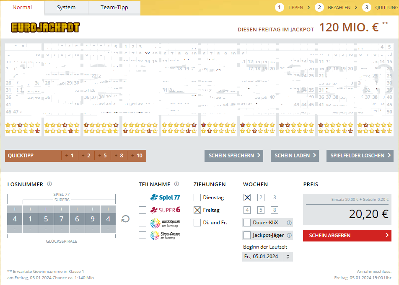This screenshot has width=399, height=285.
Task: Enable Spiel 77 participation checkbox
Action: (x=142, y=198)
